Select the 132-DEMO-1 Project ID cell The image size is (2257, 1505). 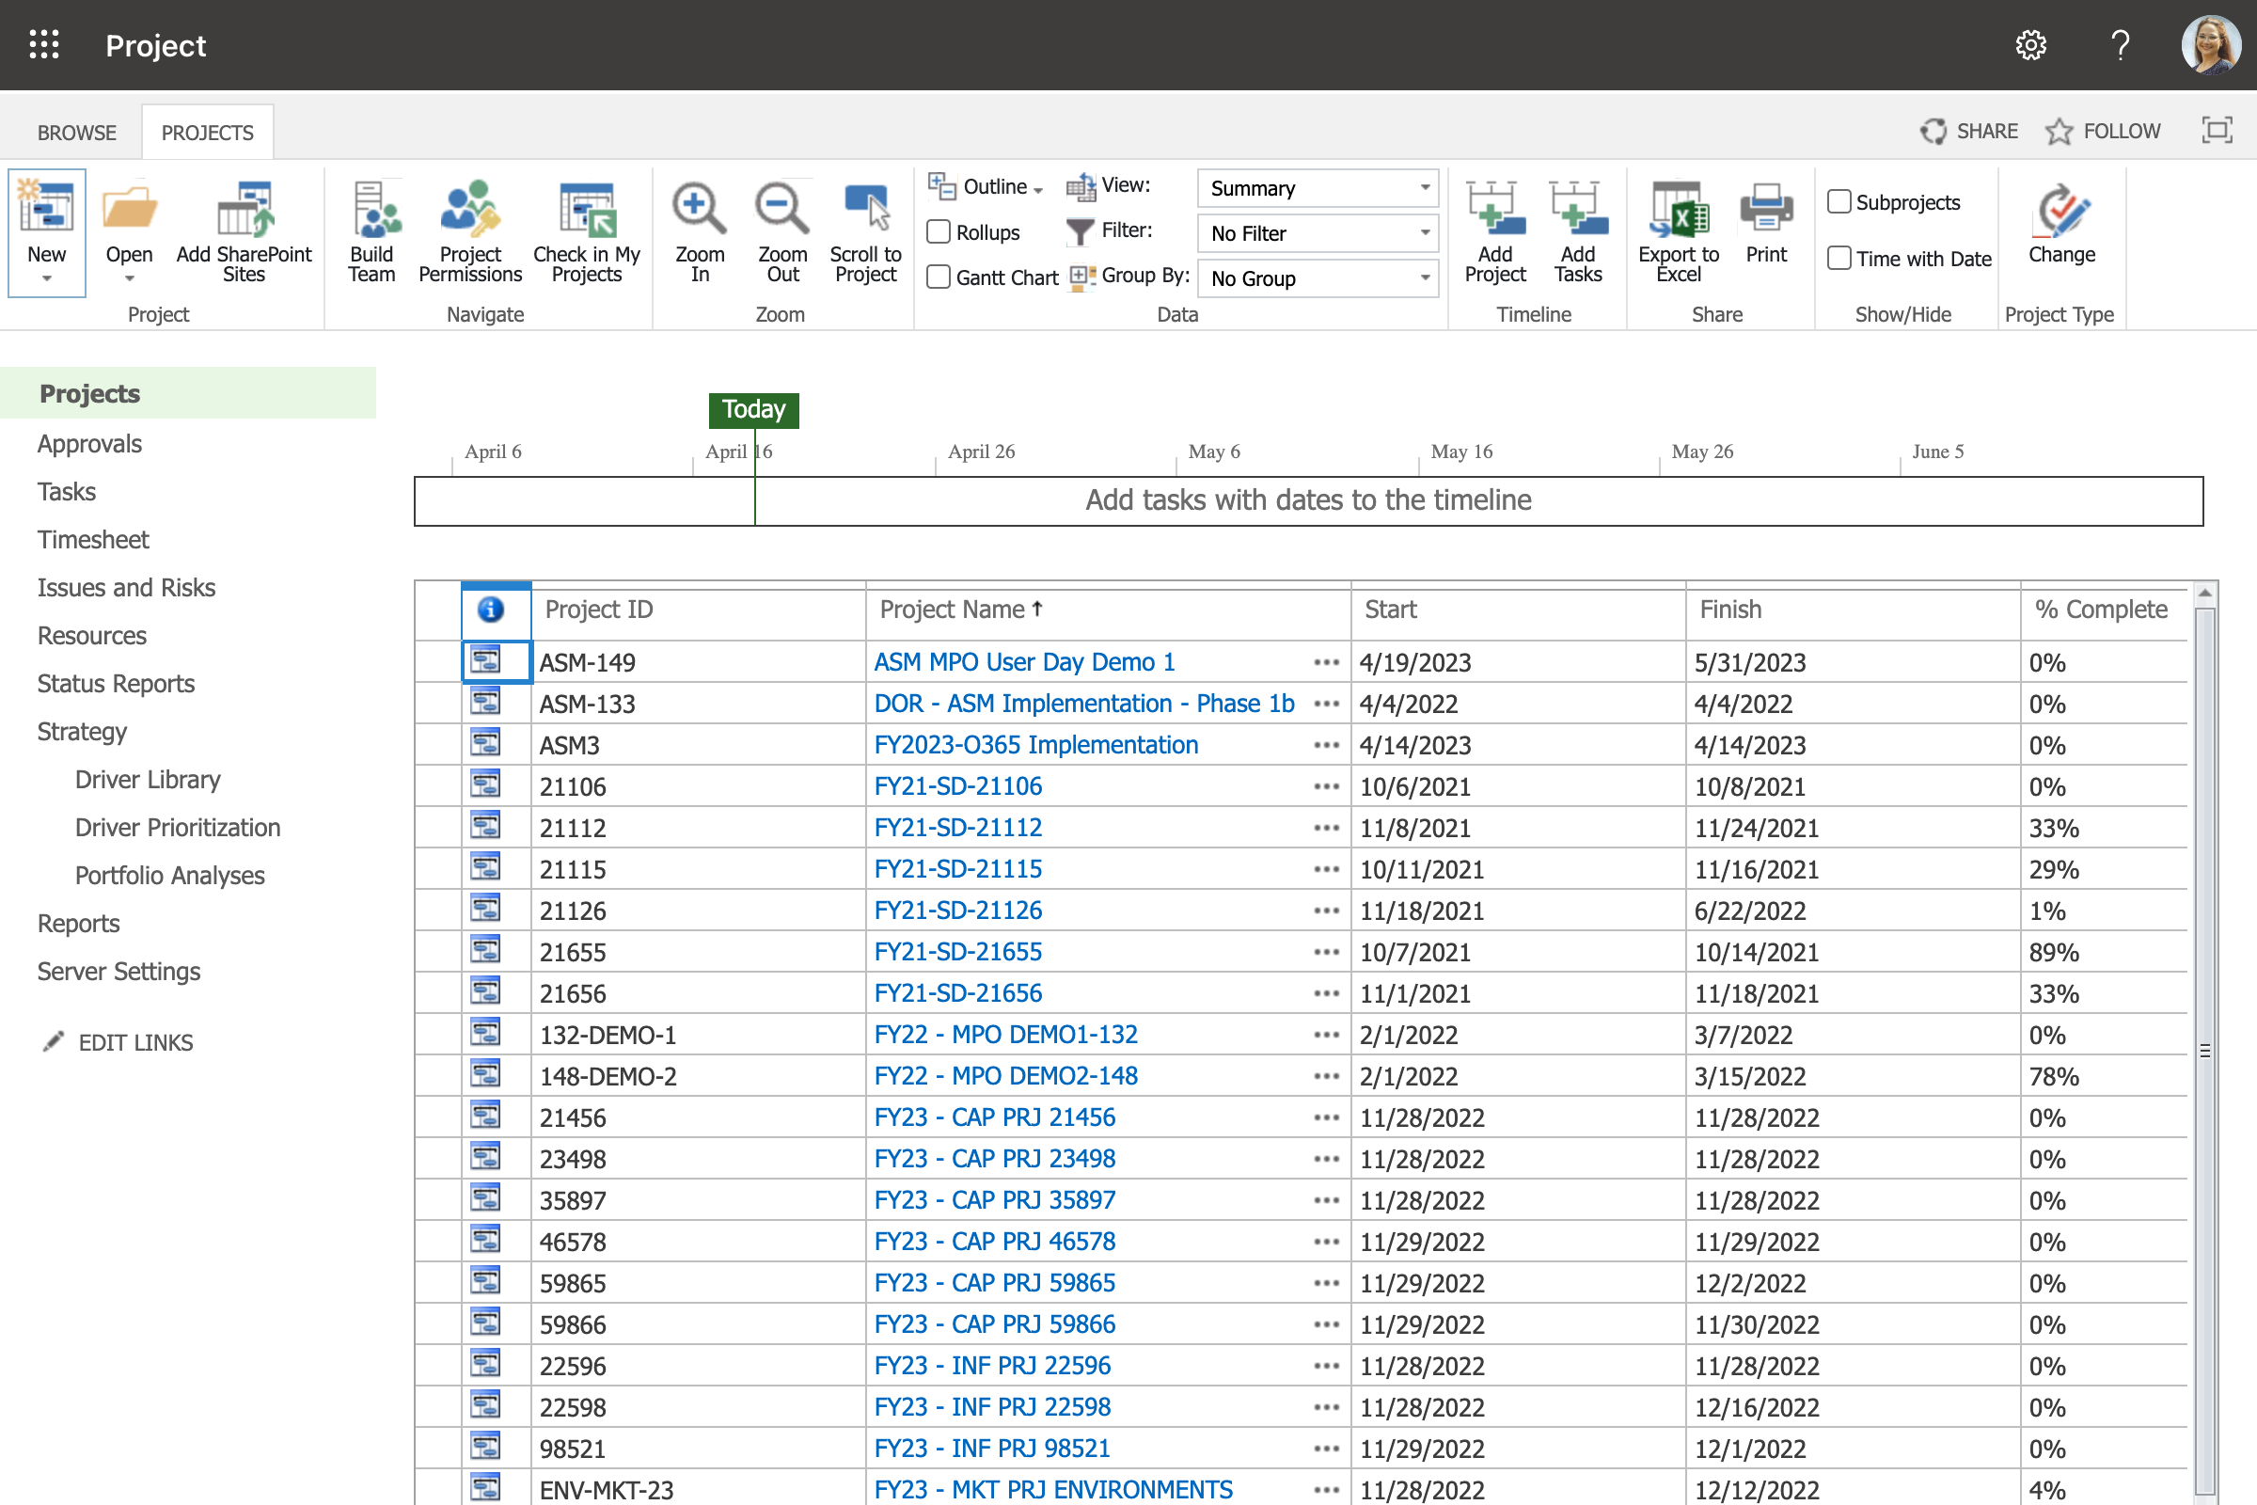click(699, 1035)
